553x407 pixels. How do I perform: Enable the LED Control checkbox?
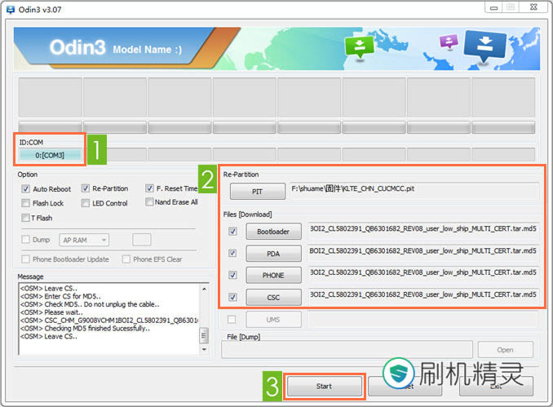[x=86, y=203]
